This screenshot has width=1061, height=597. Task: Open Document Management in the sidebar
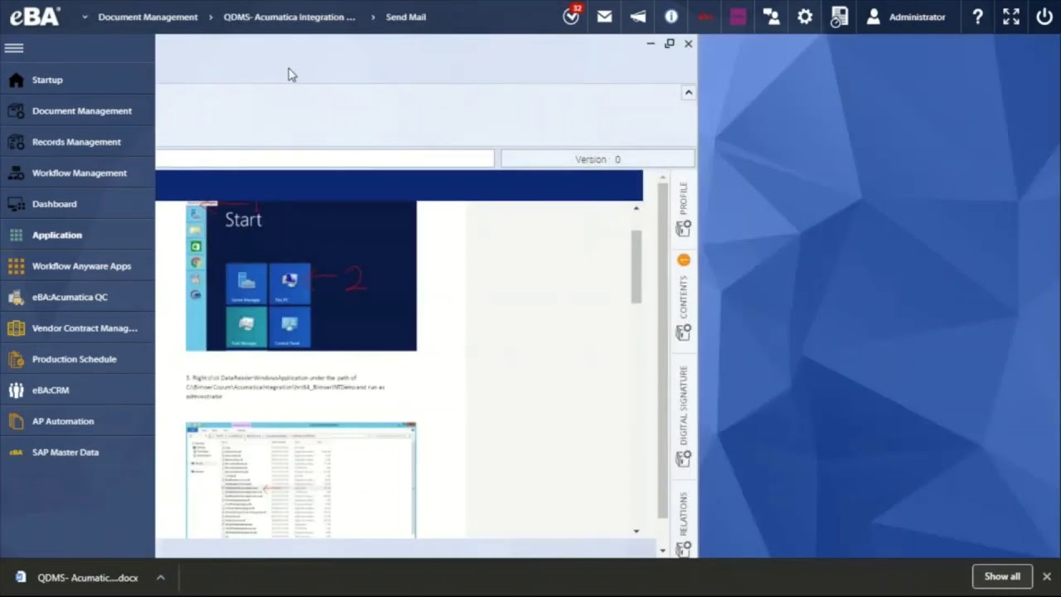(x=77, y=111)
